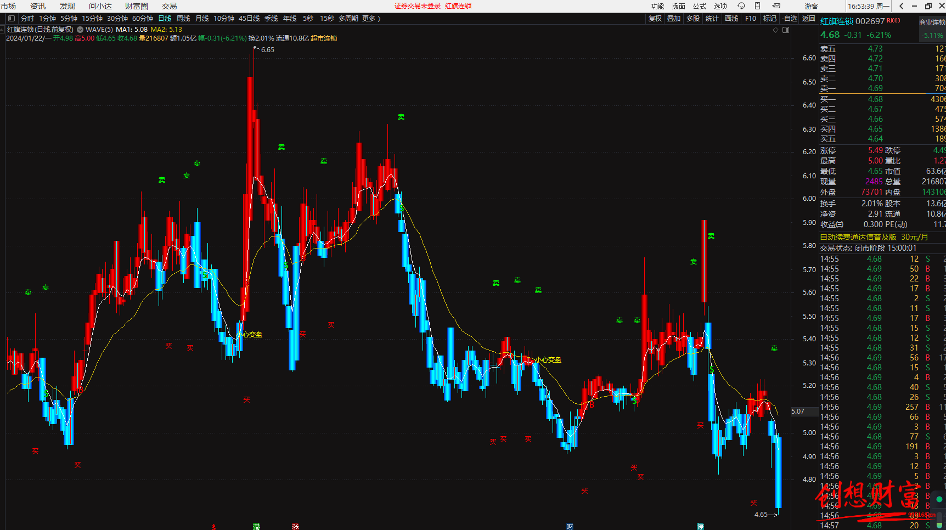Open the 问小达 menu

100,6
